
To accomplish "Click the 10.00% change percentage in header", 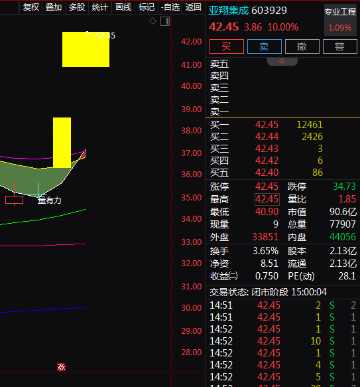I will [x=283, y=27].
